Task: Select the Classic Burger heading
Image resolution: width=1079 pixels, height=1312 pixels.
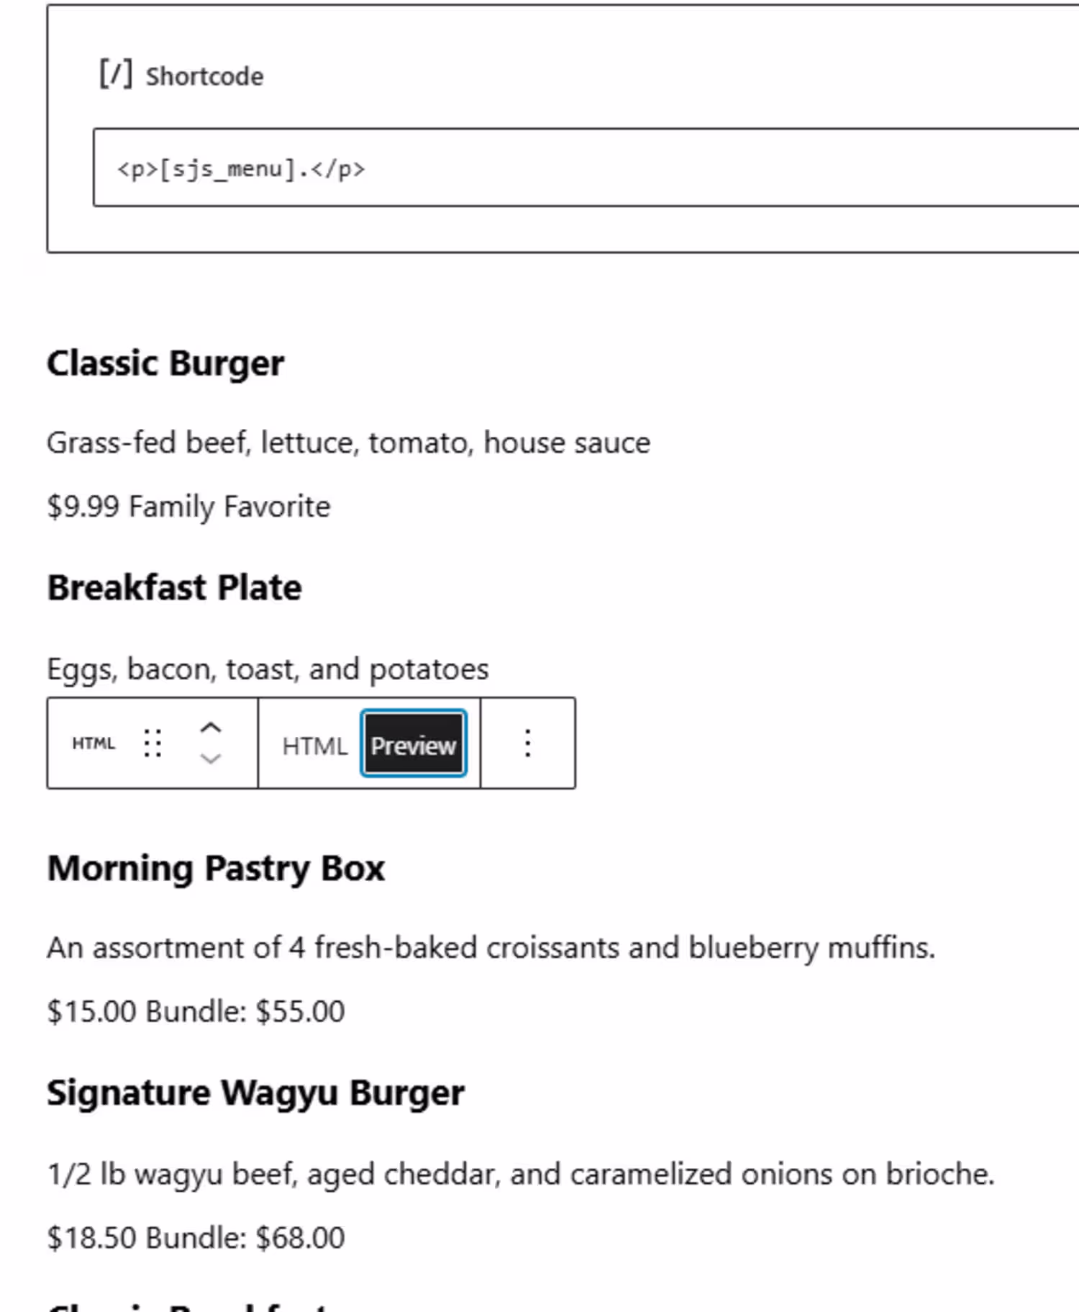Action: click(x=165, y=363)
